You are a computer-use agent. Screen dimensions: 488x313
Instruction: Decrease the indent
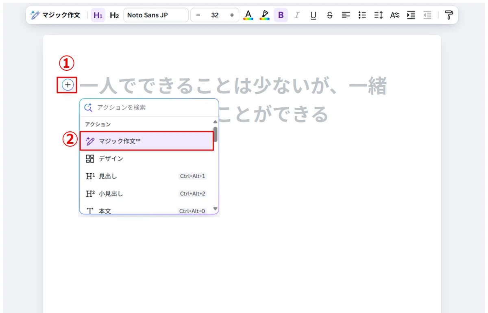click(x=427, y=15)
